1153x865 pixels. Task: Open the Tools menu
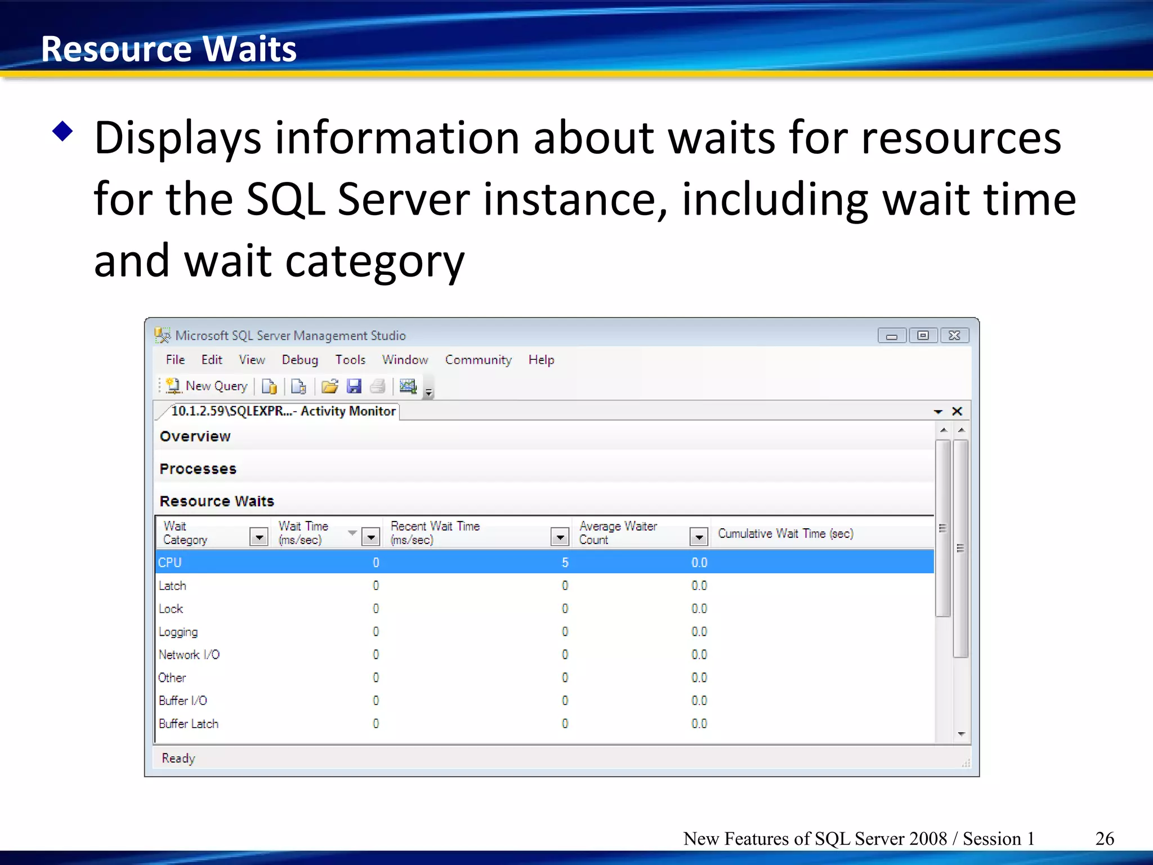[x=350, y=360]
